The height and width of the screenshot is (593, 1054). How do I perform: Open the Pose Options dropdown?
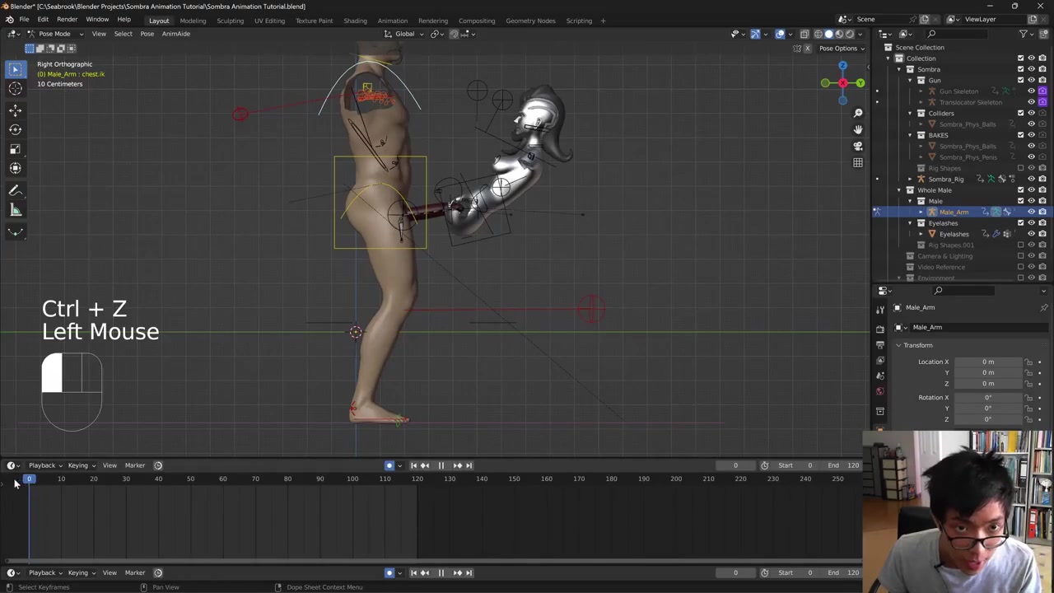[841, 48]
